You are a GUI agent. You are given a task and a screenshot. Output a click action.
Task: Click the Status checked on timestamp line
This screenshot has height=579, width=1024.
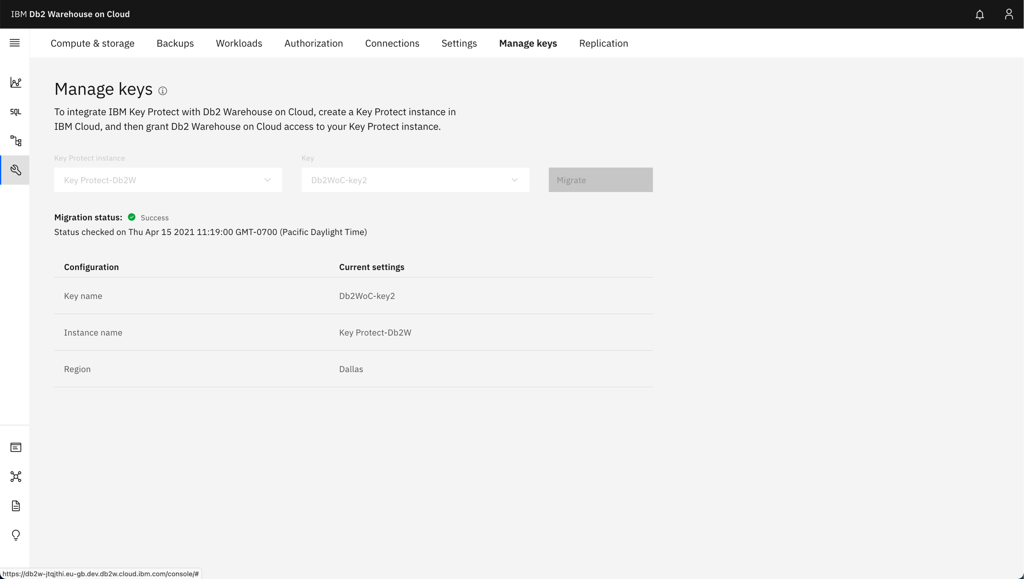pos(211,232)
